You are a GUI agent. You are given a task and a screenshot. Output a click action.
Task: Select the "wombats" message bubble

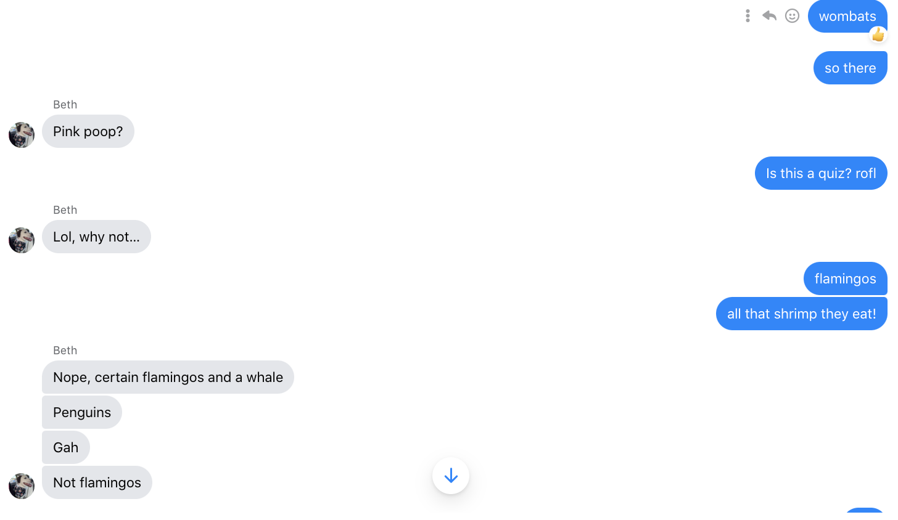coord(847,16)
